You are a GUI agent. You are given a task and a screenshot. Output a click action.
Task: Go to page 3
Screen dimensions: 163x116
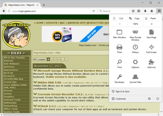pyautogui.click(x=56, y=59)
